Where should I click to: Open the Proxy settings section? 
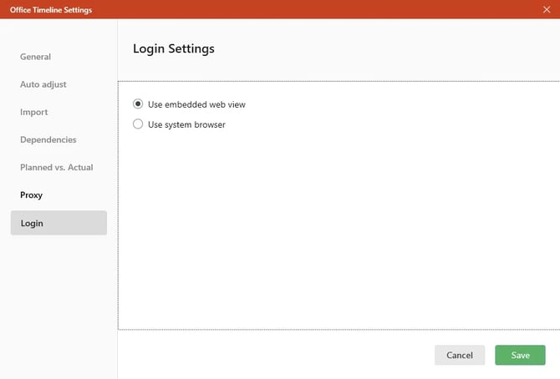[32, 195]
